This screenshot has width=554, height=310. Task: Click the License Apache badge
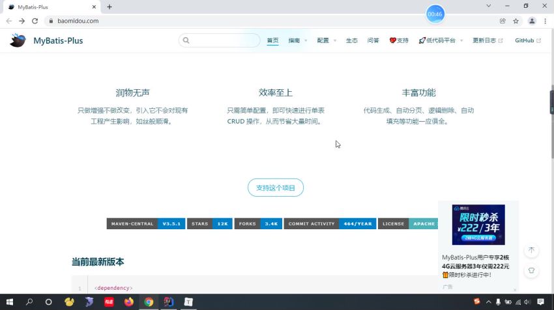[408, 223]
